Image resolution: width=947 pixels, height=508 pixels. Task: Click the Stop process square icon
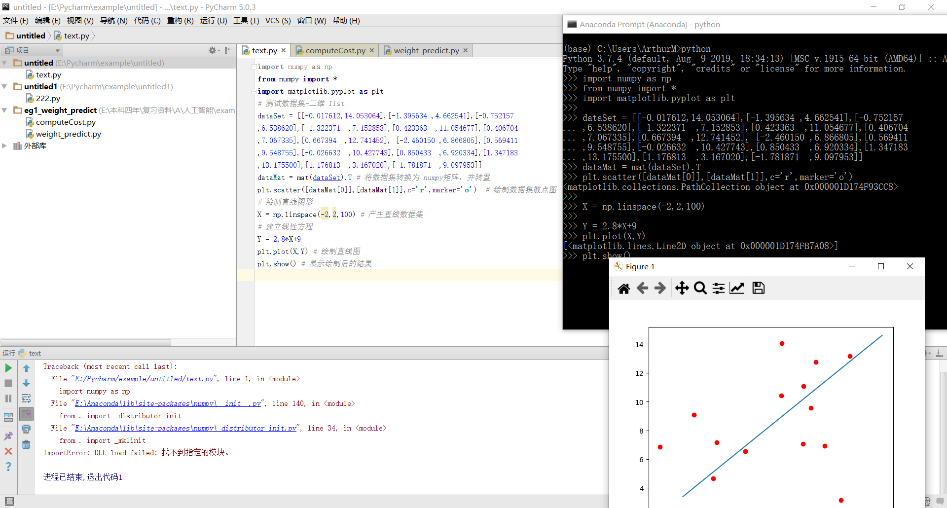tap(8, 383)
